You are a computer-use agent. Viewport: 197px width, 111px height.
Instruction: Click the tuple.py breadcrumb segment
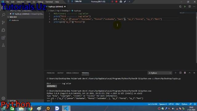[77, 11]
